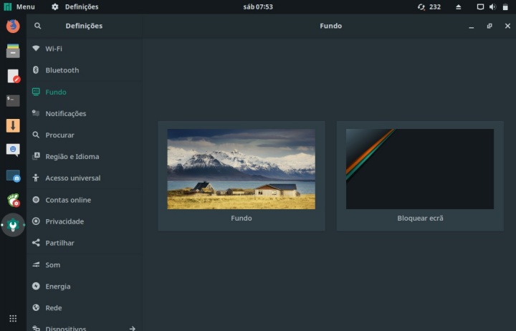
Task: Open the clock calendar sáb 07:53
Action: (x=258, y=6)
